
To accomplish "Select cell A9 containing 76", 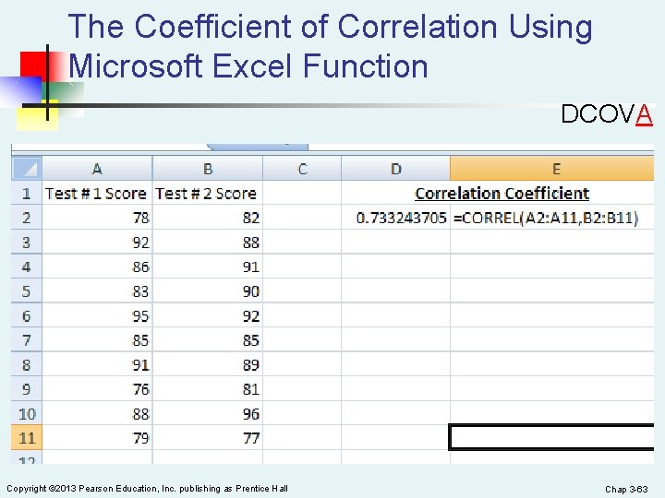I will pos(97,389).
